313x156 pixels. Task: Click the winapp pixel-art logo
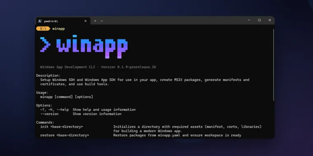(x=84, y=47)
